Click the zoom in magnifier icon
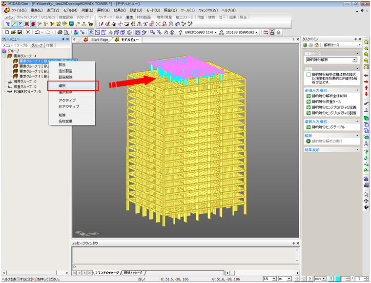The height and width of the screenshot is (283, 371). (366, 55)
